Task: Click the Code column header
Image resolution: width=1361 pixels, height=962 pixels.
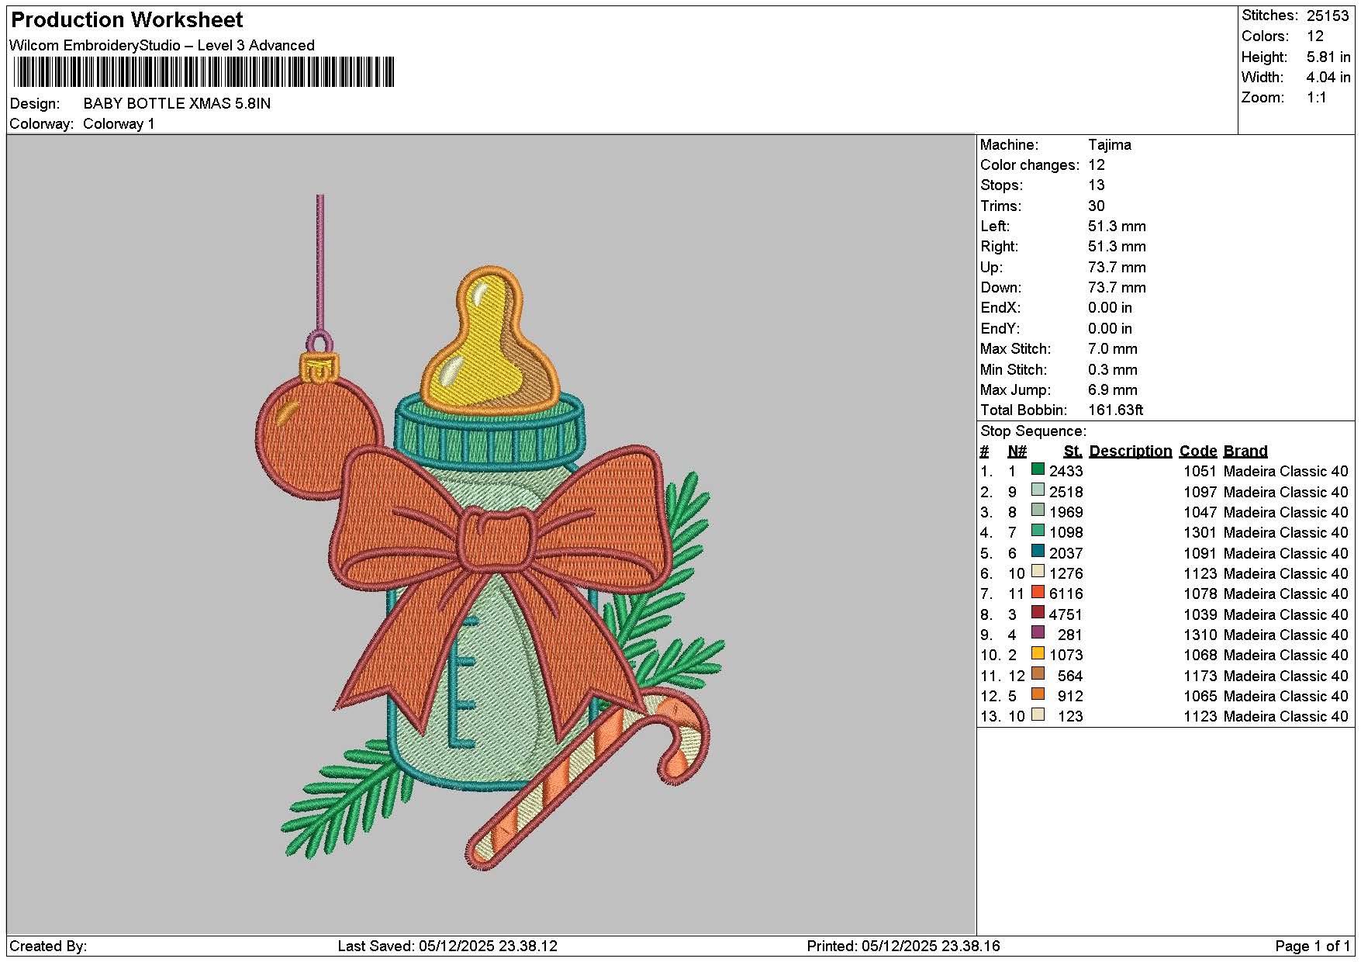Action: 1197,451
